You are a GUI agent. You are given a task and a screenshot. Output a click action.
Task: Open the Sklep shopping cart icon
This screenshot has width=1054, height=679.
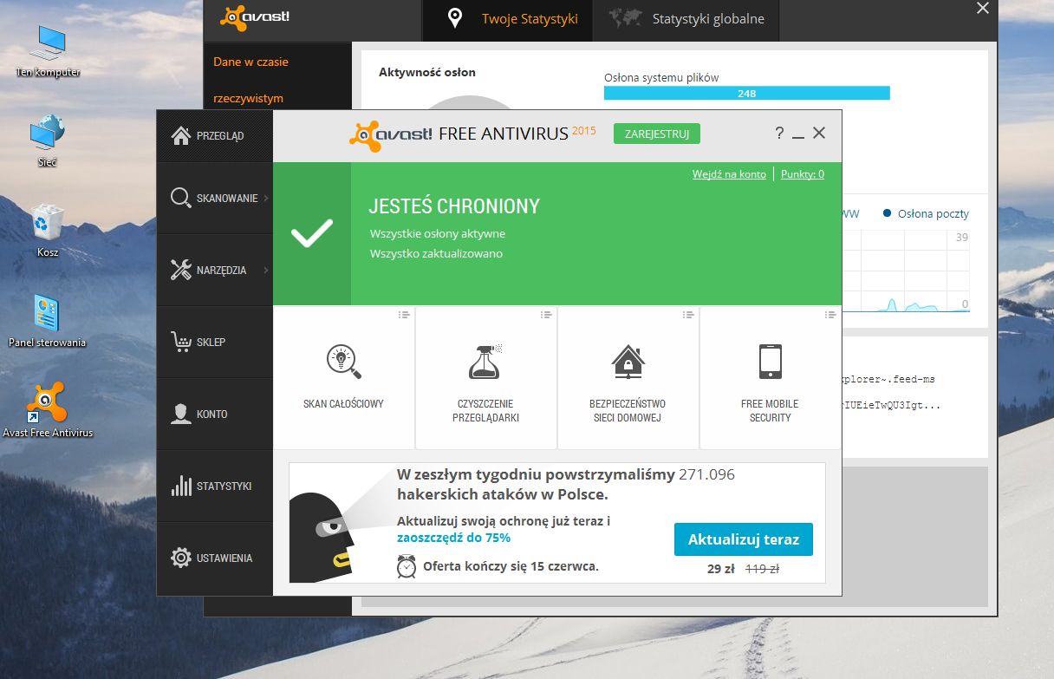pyautogui.click(x=180, y=342)
